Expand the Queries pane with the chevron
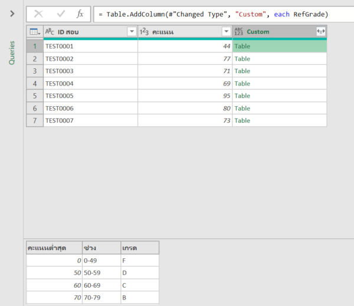 pos(12,14)
